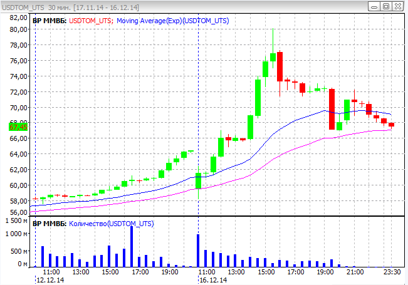Click the 56,00 price axis label
Image resolution: width=408 pixels, height=285 pixels.
click(18, 212)
